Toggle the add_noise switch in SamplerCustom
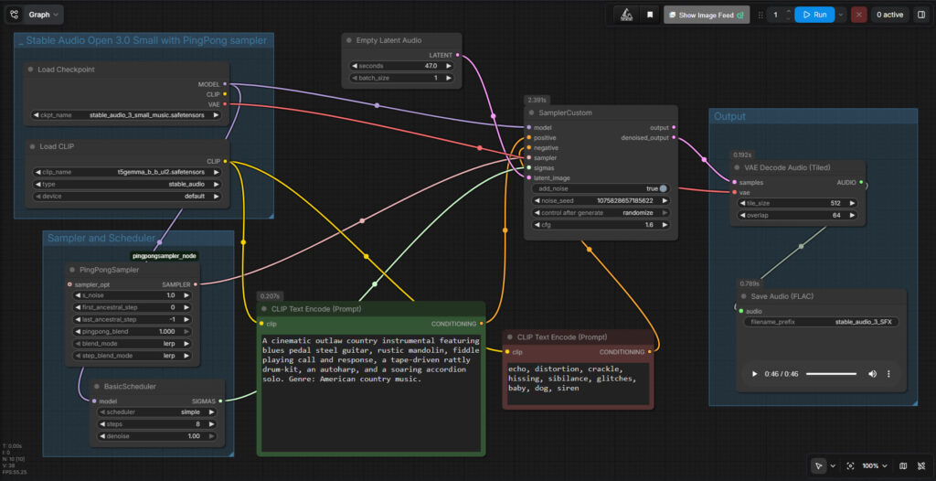Image resolution: width=936 pixels, height=481 pixels. click(663, 188)
